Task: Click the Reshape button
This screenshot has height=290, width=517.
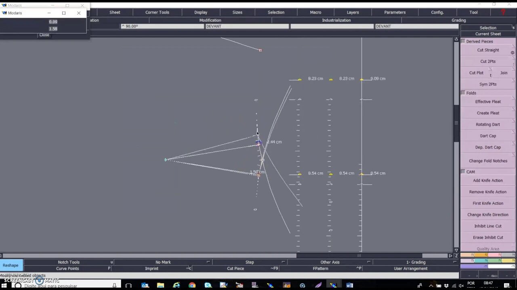Action: point(11,265)
